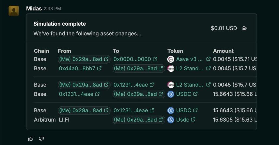The height and width of the screenshot is (145, 279).
Task: Click the Aave v3 token name link
Action: [189, 59]
